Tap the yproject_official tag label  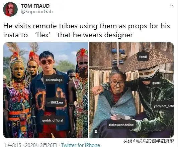click(163, 106)
